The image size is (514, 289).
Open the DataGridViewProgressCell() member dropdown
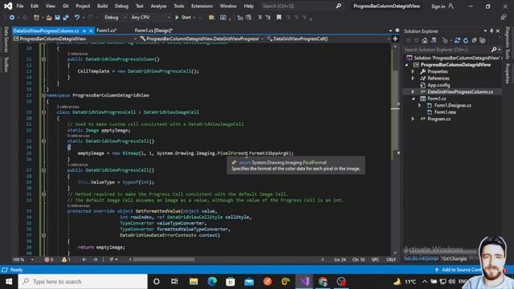pos(328,39)
